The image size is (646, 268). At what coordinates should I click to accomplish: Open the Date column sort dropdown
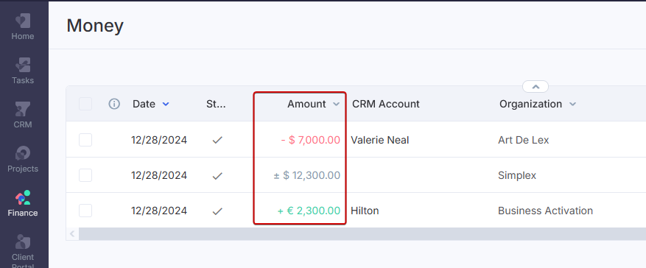166,105
